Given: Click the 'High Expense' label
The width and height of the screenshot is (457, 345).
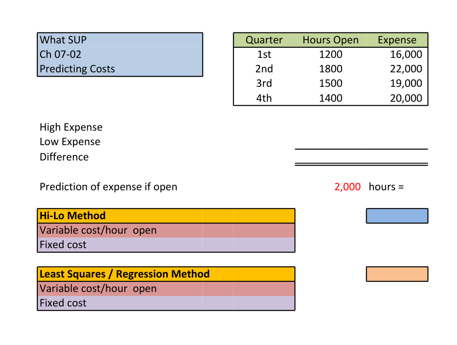Looking at the screenshot, I should click(x=71, y=127).
